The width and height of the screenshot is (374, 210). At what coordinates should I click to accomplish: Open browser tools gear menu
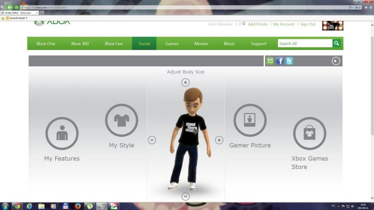point(371,7)
